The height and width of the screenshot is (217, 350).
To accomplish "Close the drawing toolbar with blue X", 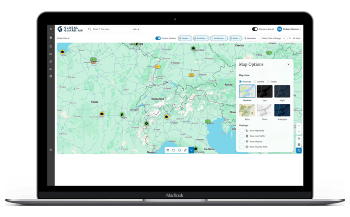I will 191,150.
